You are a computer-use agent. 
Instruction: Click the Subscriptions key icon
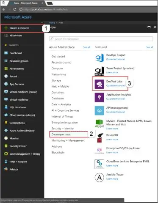pyautogui.click(x=6, y=123)
